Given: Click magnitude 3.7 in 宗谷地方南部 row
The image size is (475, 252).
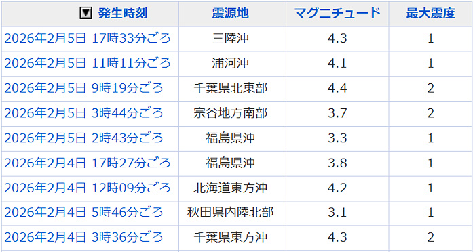Looking at the screenshot, I should (337, 113).
